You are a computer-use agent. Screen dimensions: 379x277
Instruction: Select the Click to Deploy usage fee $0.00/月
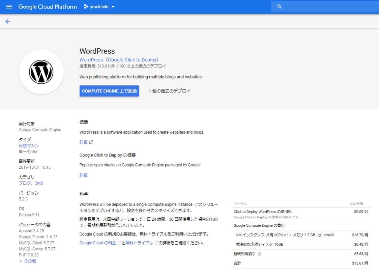tap(361, 212)
